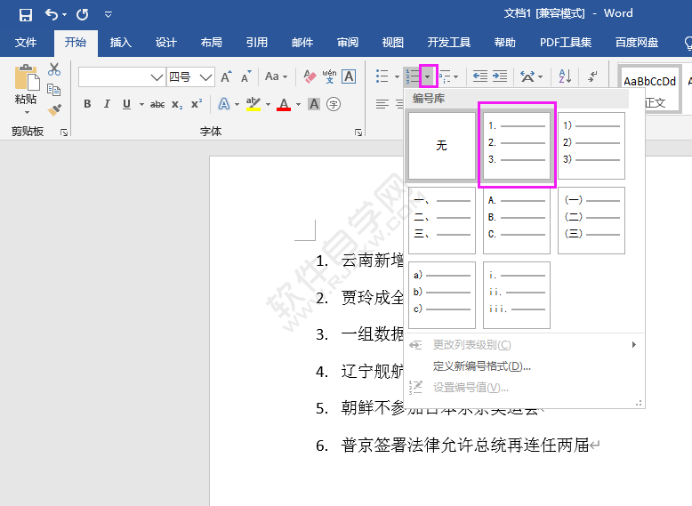Screen dimensions: 692x506
Task: Apply the AaBbCcDd 正文 style
Action: coord(649,90)
